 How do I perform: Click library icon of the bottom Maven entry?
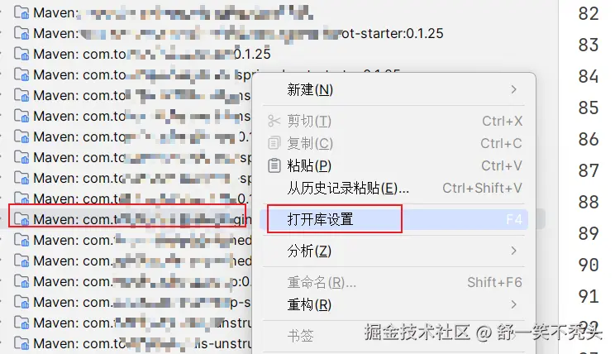(x=21, y=343)
